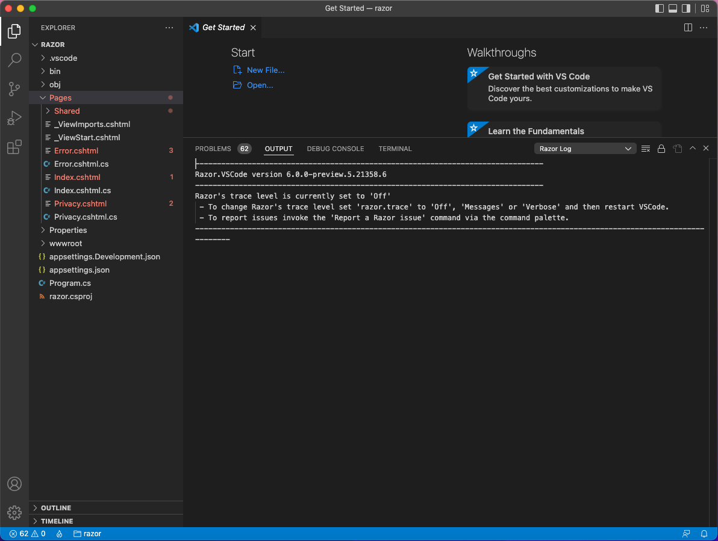This screenshot has height=541, width=718.
Task: Select the Error.cshtml file
Action: tap(78, 150)
